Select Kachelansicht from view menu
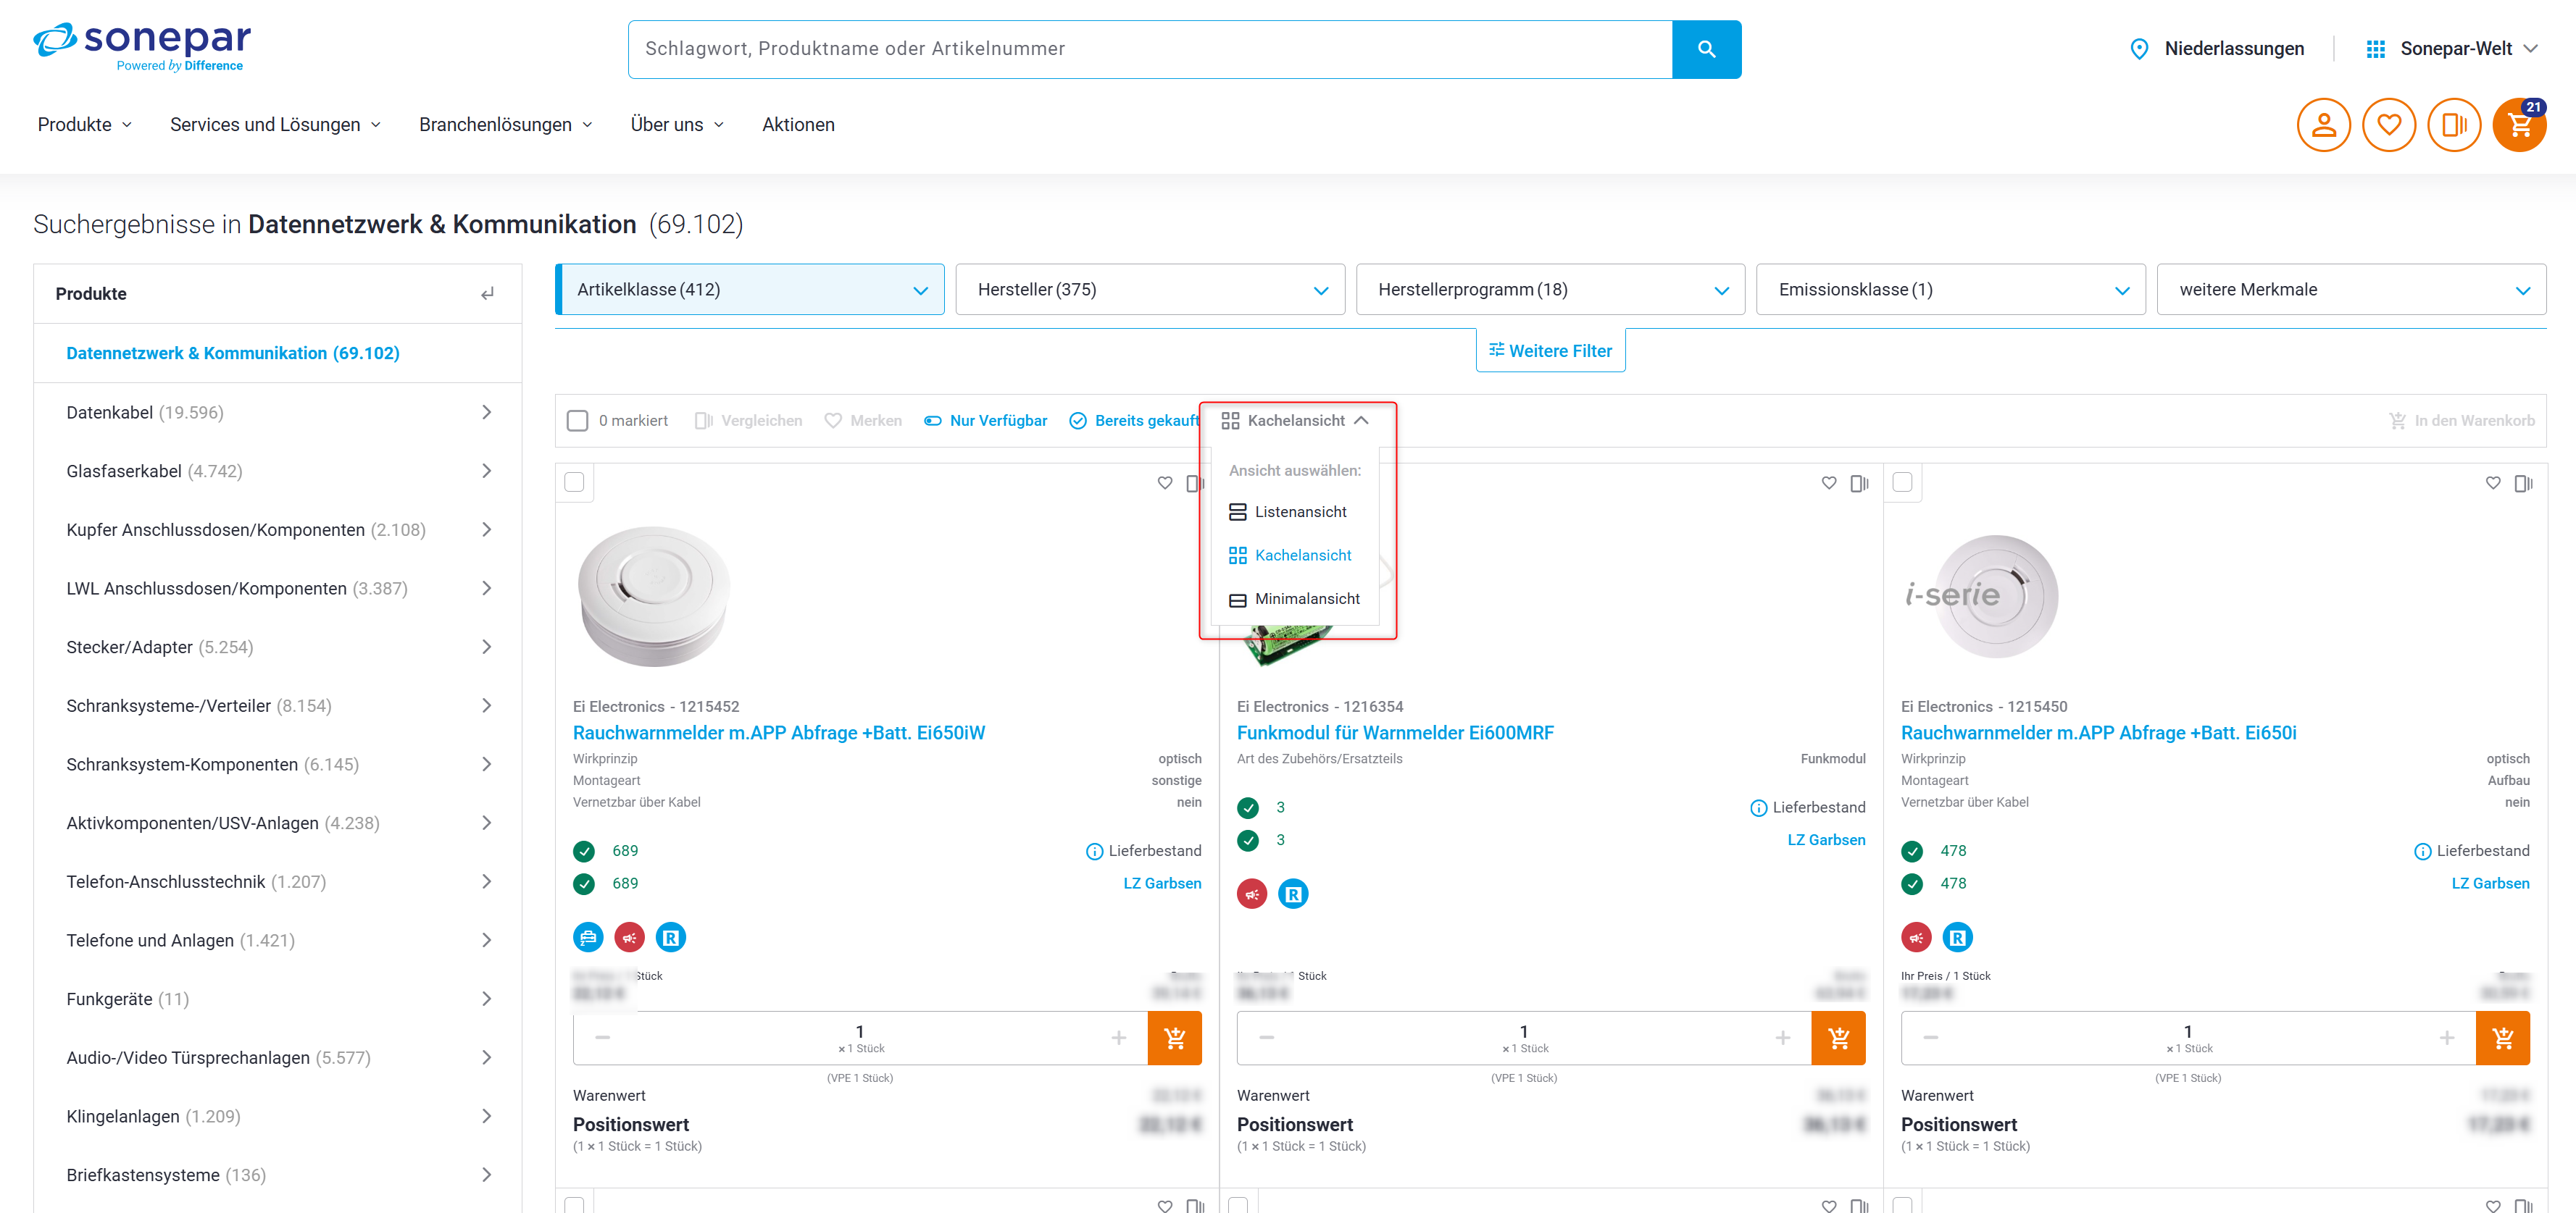Image resolution: width=2576 pixels, height=1213 pixels. (x=1290, y=555)
